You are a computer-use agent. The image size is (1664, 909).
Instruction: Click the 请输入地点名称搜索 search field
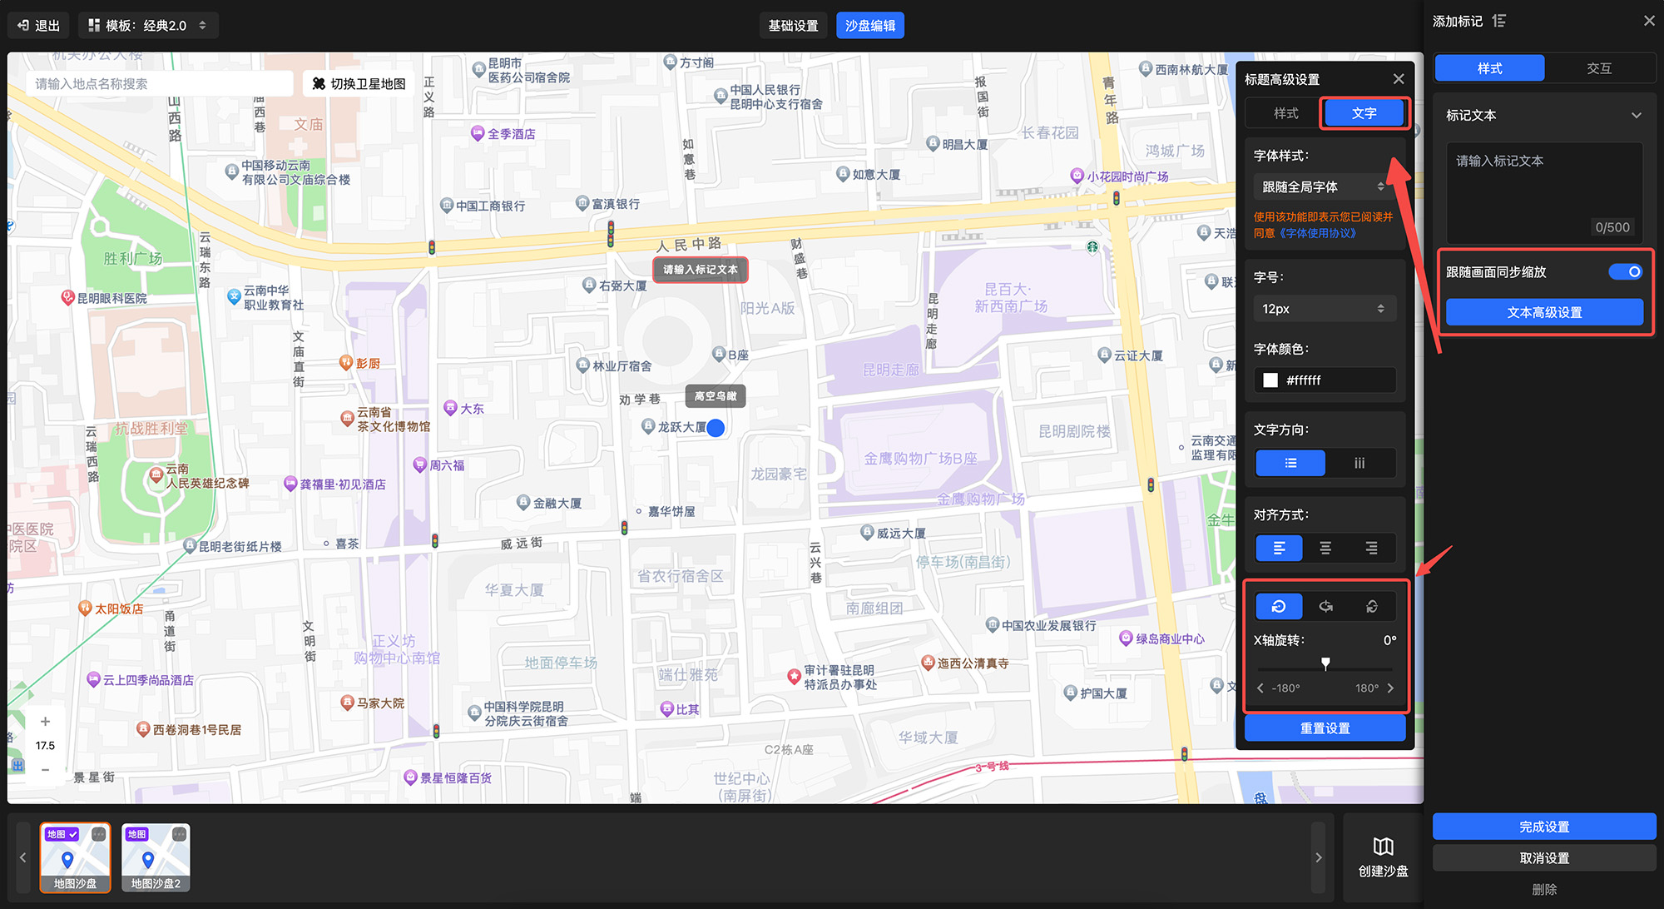pyautogui.click(x=158, y=83)
